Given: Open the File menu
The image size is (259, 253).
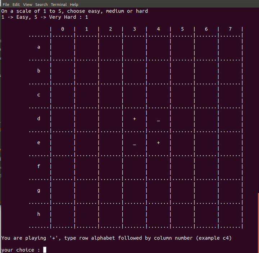Looking at the screenshot, I should click(6, 5).
